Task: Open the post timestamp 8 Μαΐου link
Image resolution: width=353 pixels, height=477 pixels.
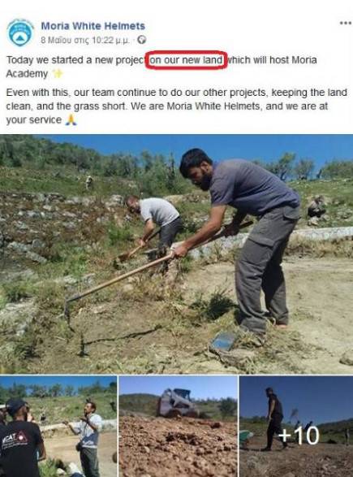Action: pyautogui.click(x=85, y=40)
